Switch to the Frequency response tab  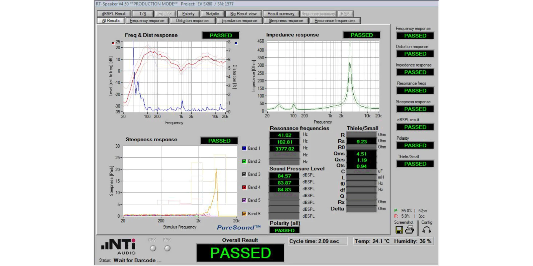point(147,21)
